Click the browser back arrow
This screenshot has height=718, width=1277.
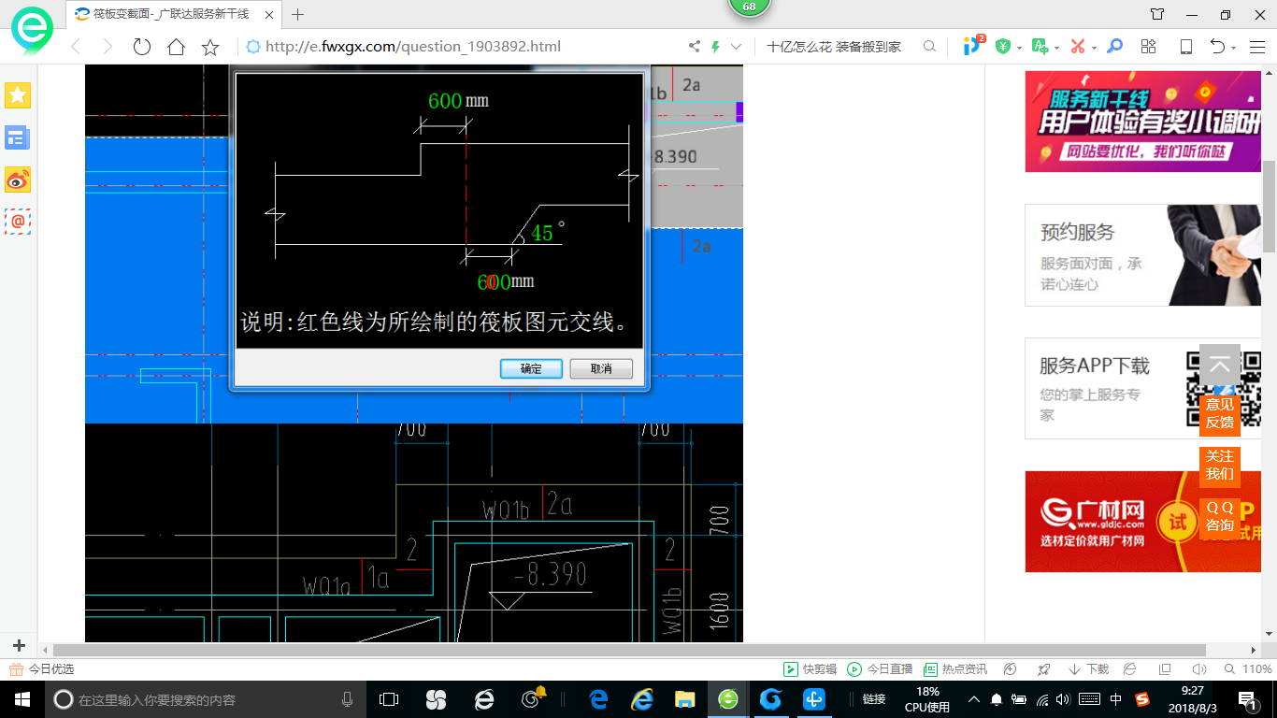pyautogui.click(x=77, y=47)
